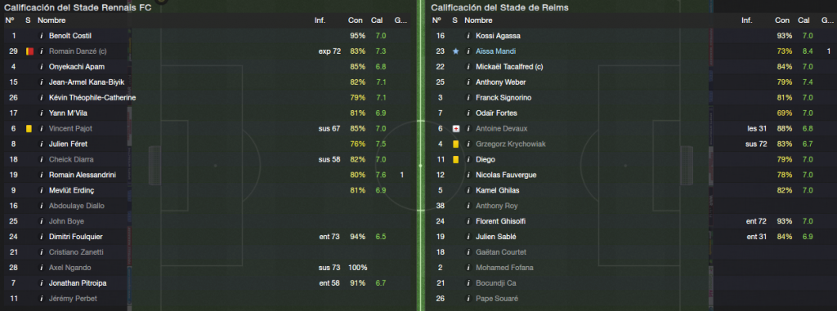Click info icon for Julien Féret
The height and width of the screenshot is (311, 837).
click(x=41, y=144)
